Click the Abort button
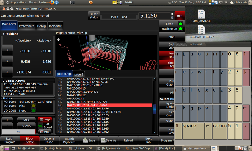252x151 pixels. [x=172, y=37]
